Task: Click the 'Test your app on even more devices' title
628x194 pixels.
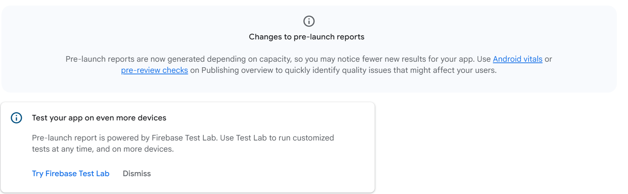Action: coord(99,118)
